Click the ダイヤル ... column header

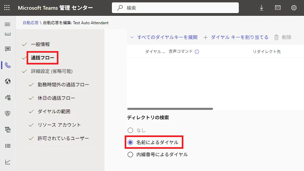(x=155, y=52)
